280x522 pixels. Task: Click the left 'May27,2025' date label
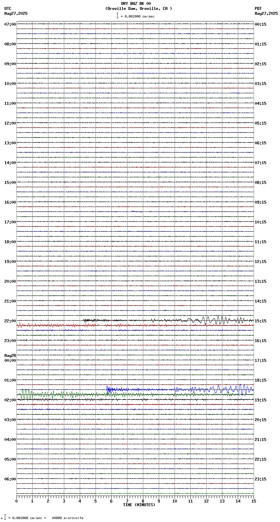tap(16, 14)
